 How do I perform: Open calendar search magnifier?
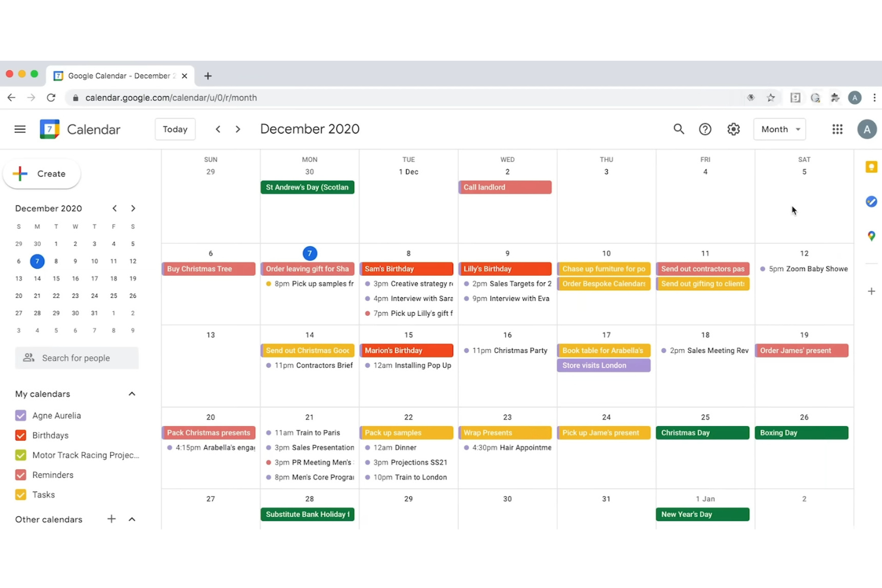pyautogui.click(x=679, y=129)
